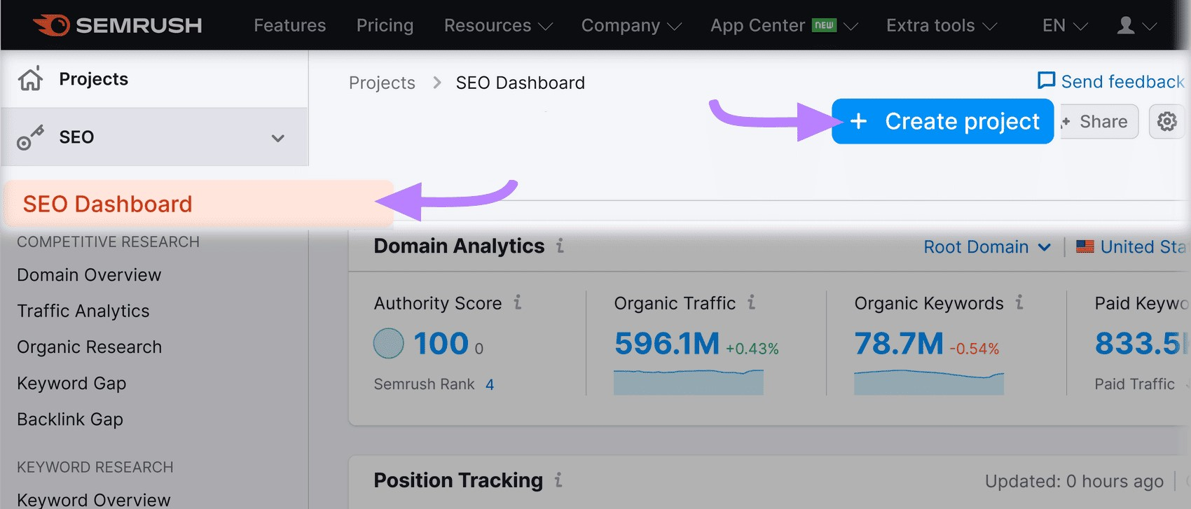Click the Send feedback chat icon
Viewport: 1191px width, 509px height.
pyautogui.click(x=1046, y=81)
